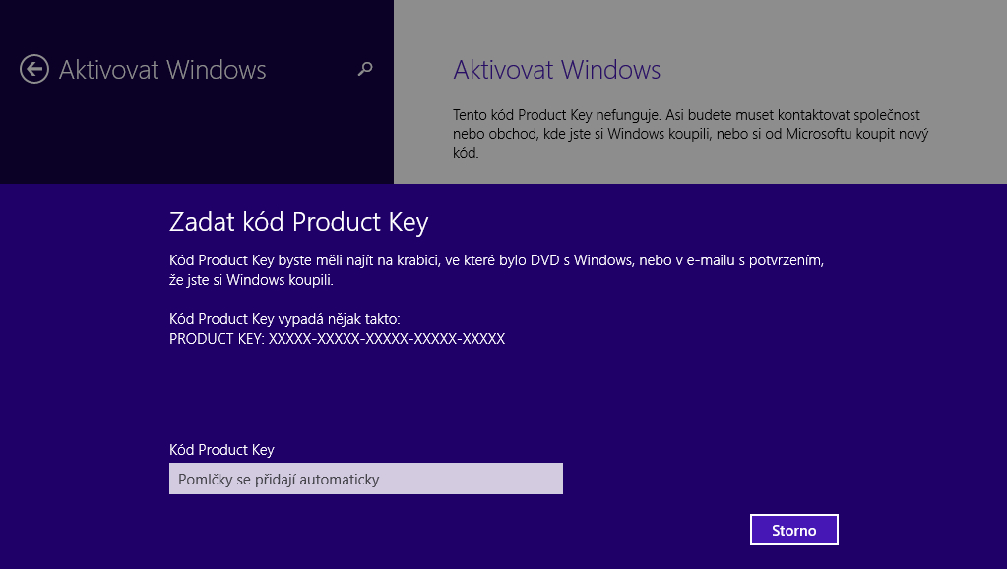Open search with the magnifier icon
1007x569 pixels.
pyautogui.click(x=365, y=69)
